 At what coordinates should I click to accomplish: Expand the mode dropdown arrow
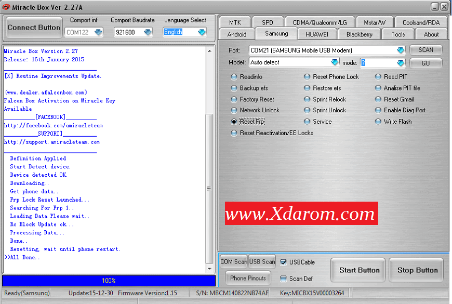[401, 63]
